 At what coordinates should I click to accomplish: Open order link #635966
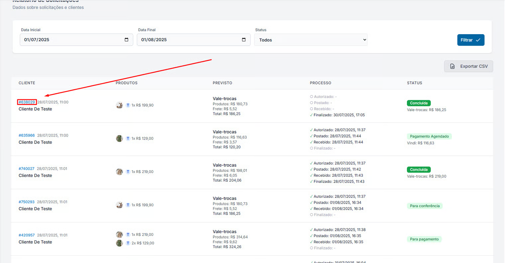click(27, 135)
